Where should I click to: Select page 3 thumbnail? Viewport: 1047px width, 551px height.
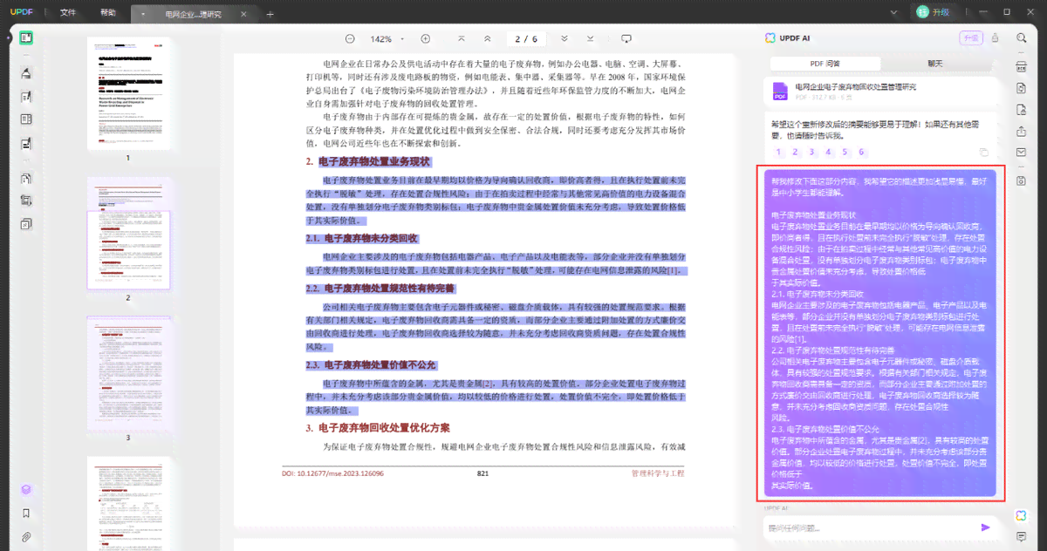pyautogui.click(x=128, y=373)
